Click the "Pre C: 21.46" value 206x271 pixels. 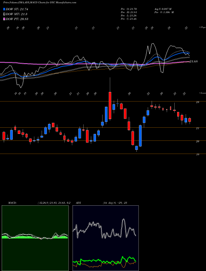coord(129,19)
